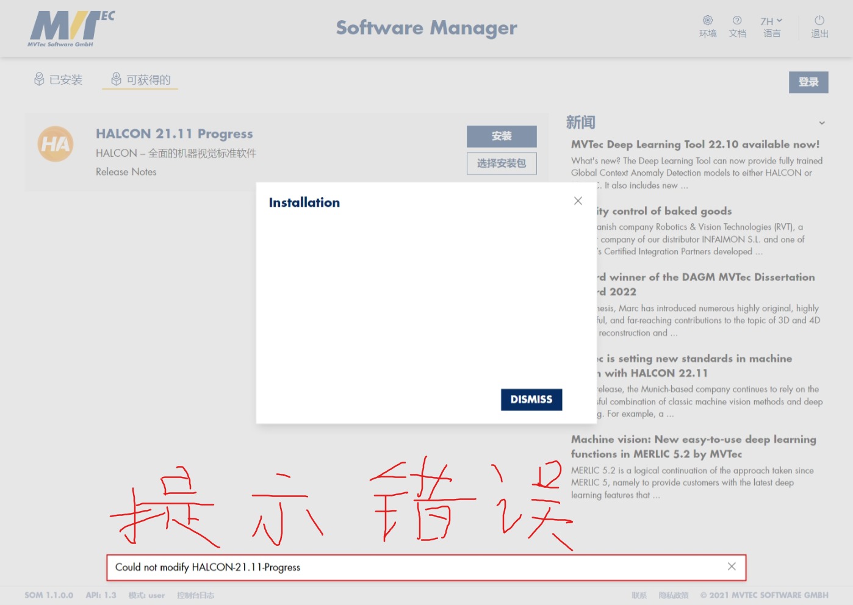This screenshot has height=605, width=853.
Task: Open HALCON Release Notes link
Action: tap(126, 172)
